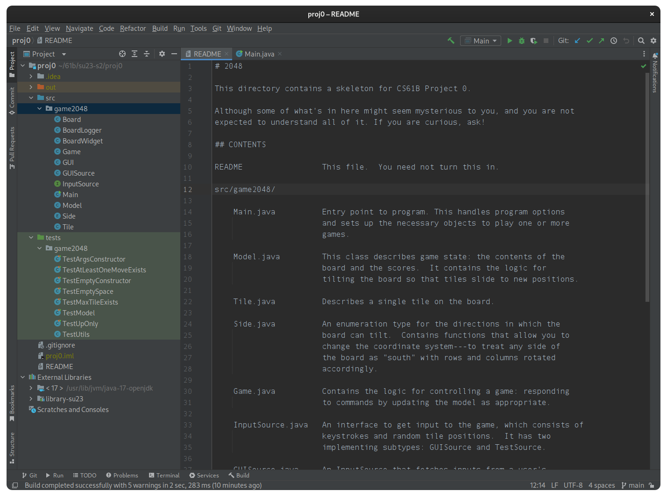Screen dimensions: 667x498
Task: Open IDE settings gear in top toolbar
Action: point(653,41)
